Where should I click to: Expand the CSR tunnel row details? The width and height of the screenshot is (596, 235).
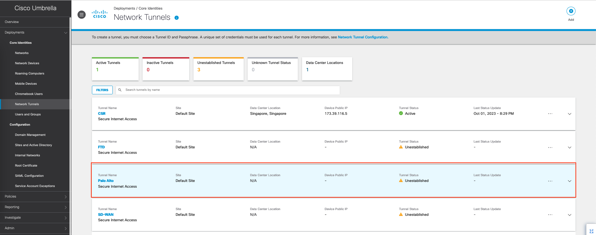[569, 114]
